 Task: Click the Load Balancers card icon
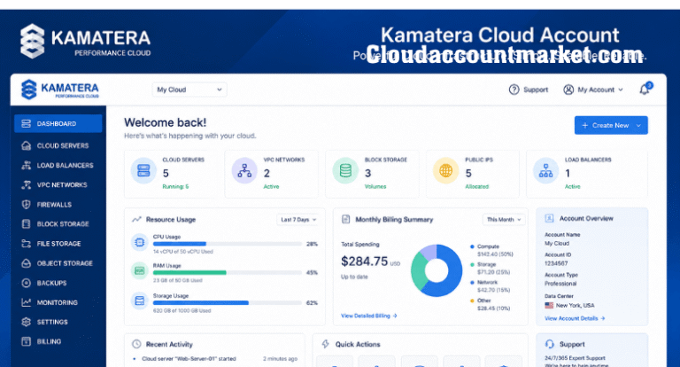pyautogui.click(x=545, y=171)
